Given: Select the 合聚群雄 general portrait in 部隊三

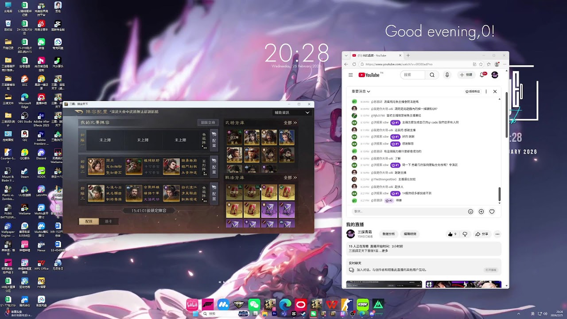Looking at the screenshot, I should (134, 193).
